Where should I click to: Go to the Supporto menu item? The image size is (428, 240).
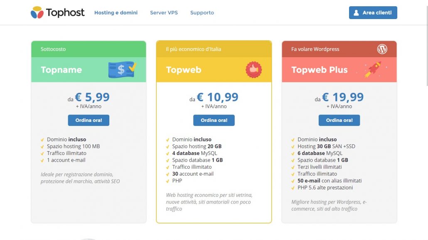(x=202, y=13)
